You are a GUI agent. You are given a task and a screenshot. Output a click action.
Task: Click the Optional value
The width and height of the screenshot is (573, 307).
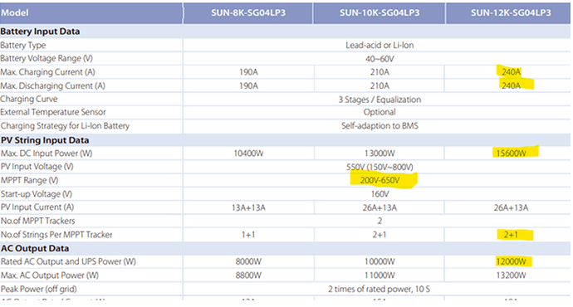[x=380, y=113]
